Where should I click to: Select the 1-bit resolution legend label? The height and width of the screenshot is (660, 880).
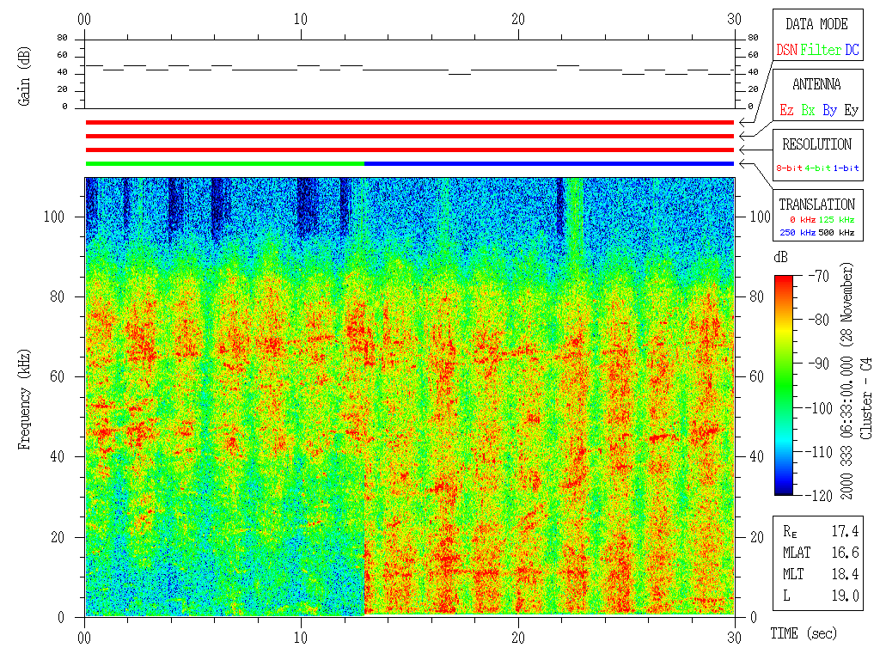[x=846, y=168]
